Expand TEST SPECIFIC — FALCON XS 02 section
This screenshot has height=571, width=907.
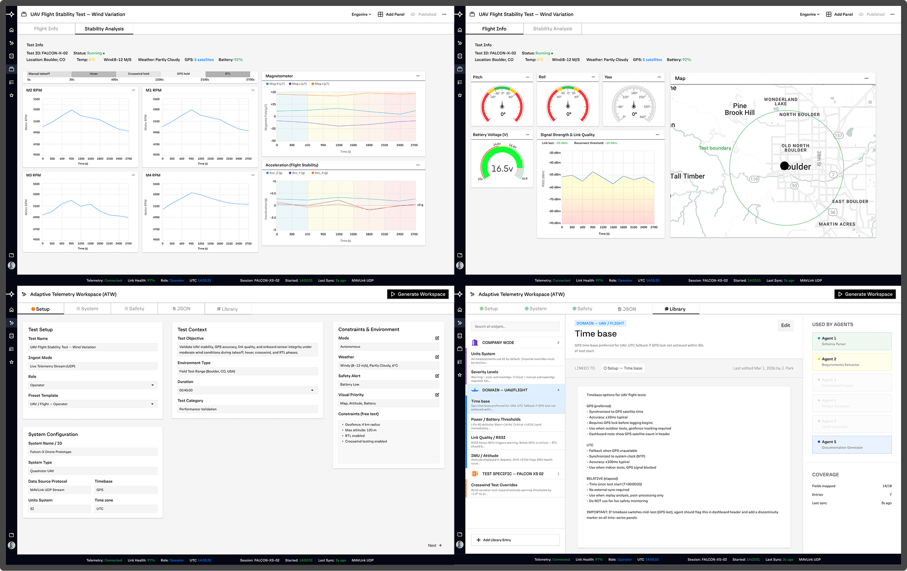[515, 474]
